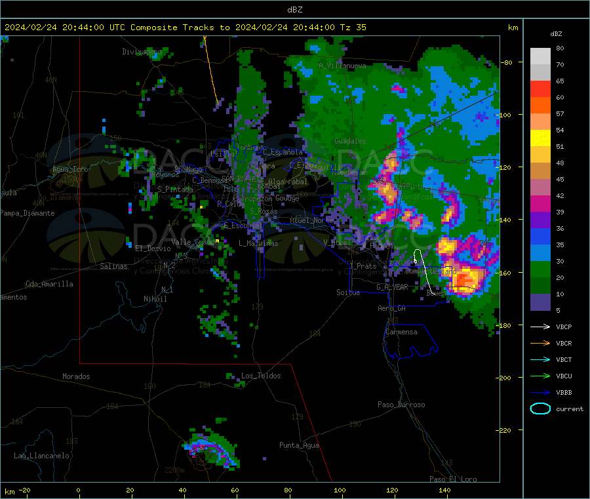590x499 pixels.
Task: Pick the slate 5-10 dBZ swatch
Action: coord(540,302)
